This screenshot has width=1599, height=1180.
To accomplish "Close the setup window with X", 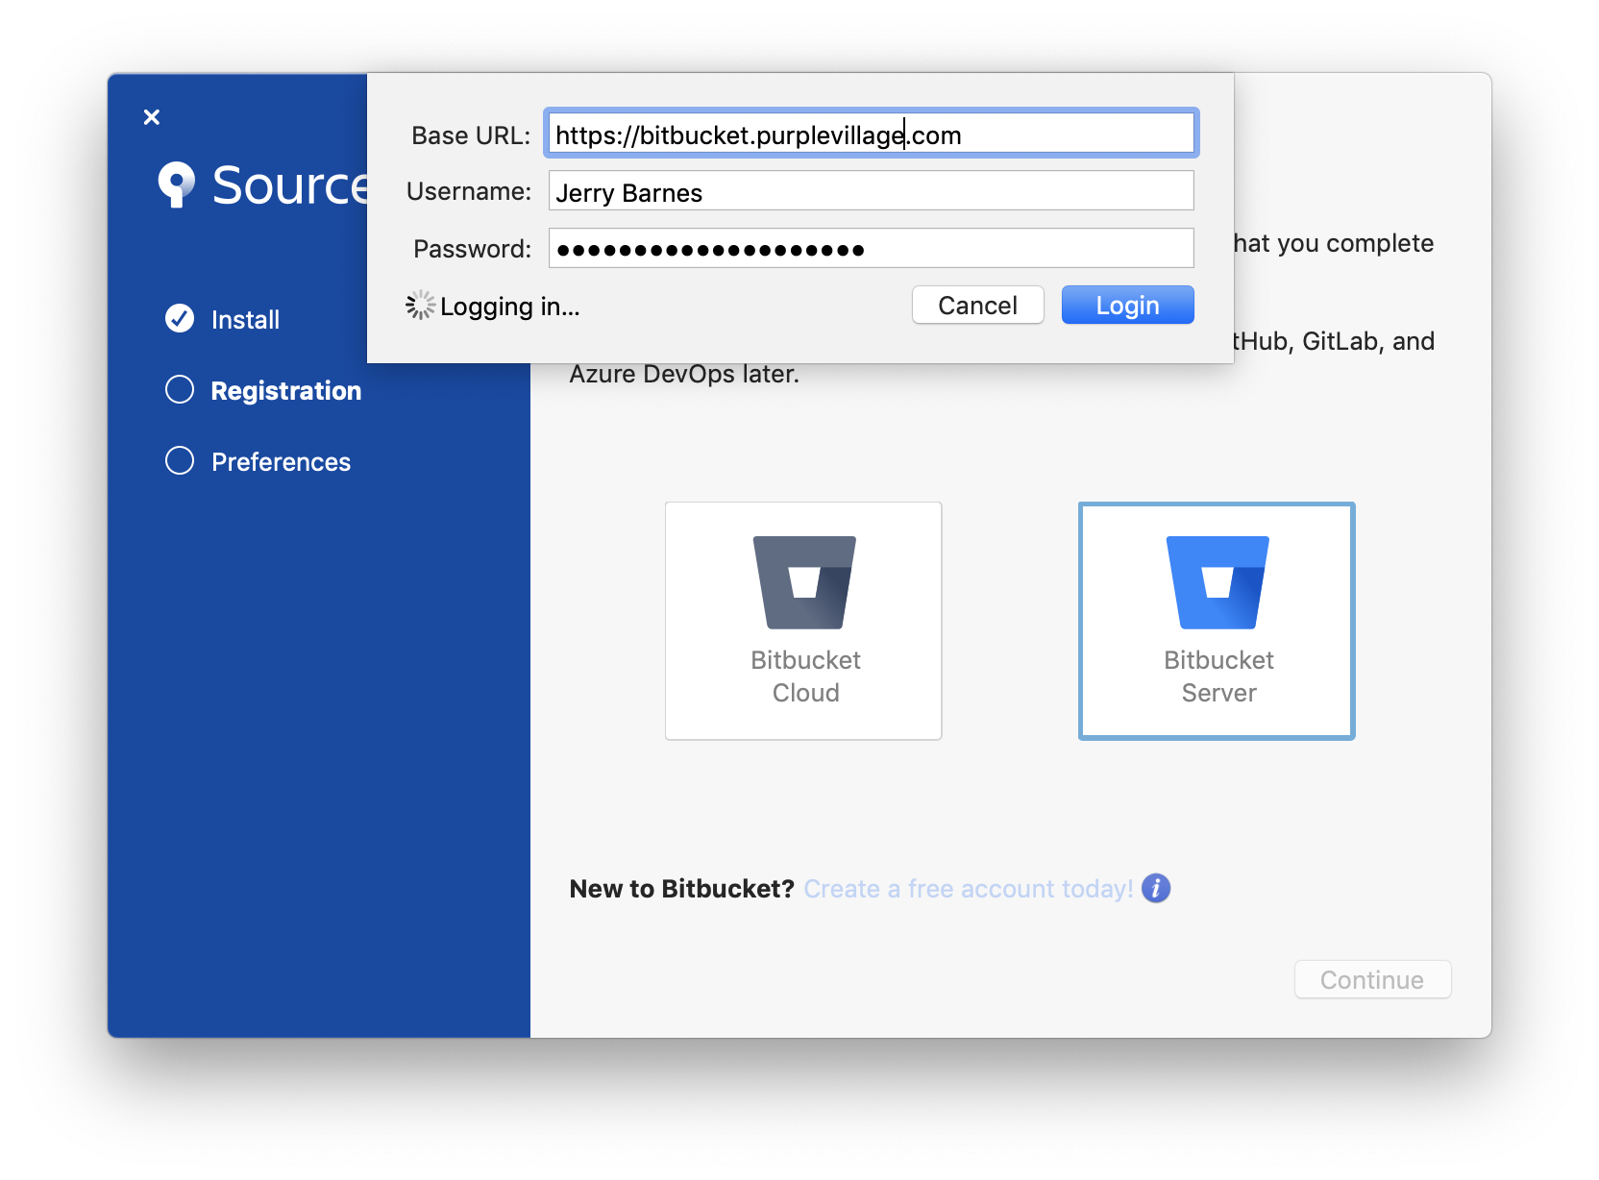I will click(x=152, y=117).
